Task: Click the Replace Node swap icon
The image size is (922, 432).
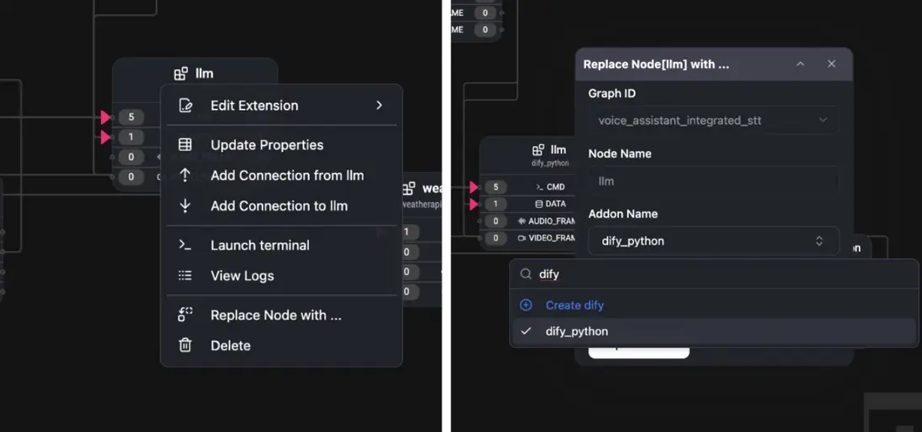Action: coord(186,315)
